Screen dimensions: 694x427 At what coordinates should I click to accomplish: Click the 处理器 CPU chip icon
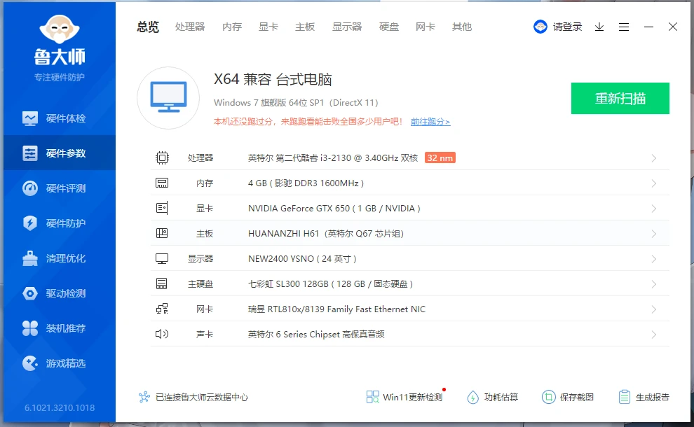162,157
